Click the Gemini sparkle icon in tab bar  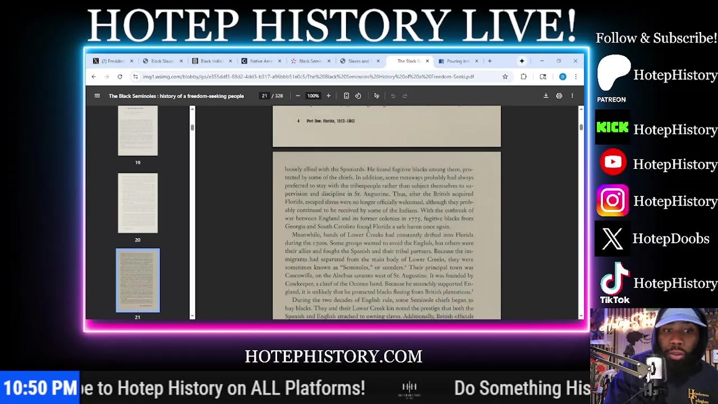(522, 61)
